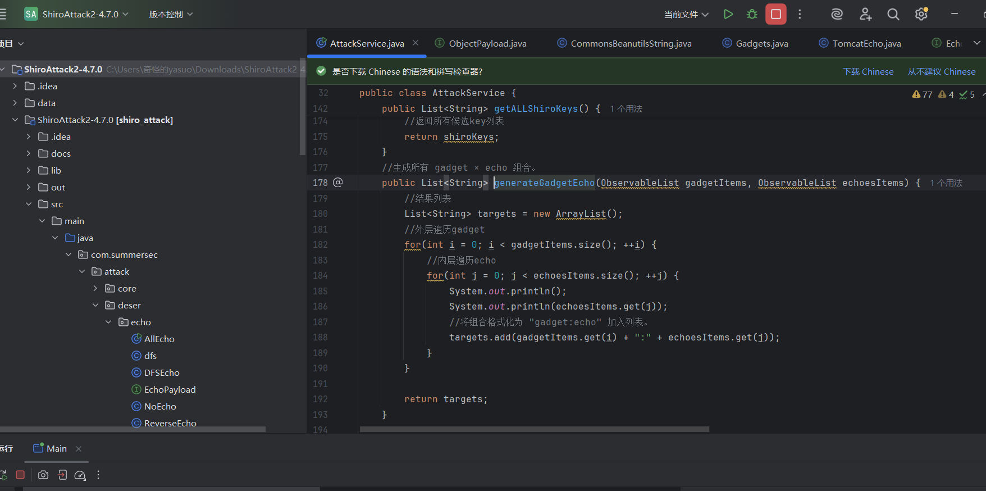
Task: Click the 下载 Chinese link
Action: point(868,71)
